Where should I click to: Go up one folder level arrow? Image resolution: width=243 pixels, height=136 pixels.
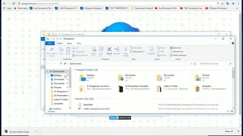click(x=61, y=64)
